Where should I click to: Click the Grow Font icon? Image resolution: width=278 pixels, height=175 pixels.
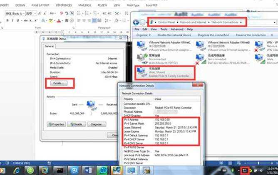pos(40,13)
